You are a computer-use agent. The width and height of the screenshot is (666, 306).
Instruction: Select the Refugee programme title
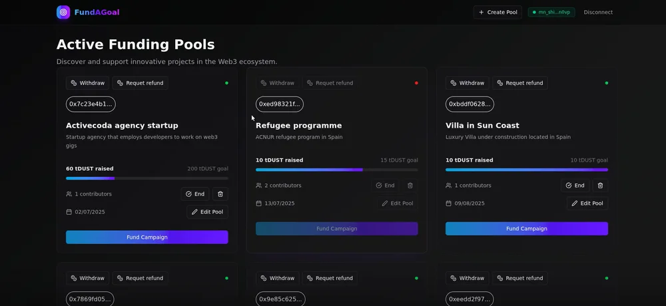(x=298, y=126)
